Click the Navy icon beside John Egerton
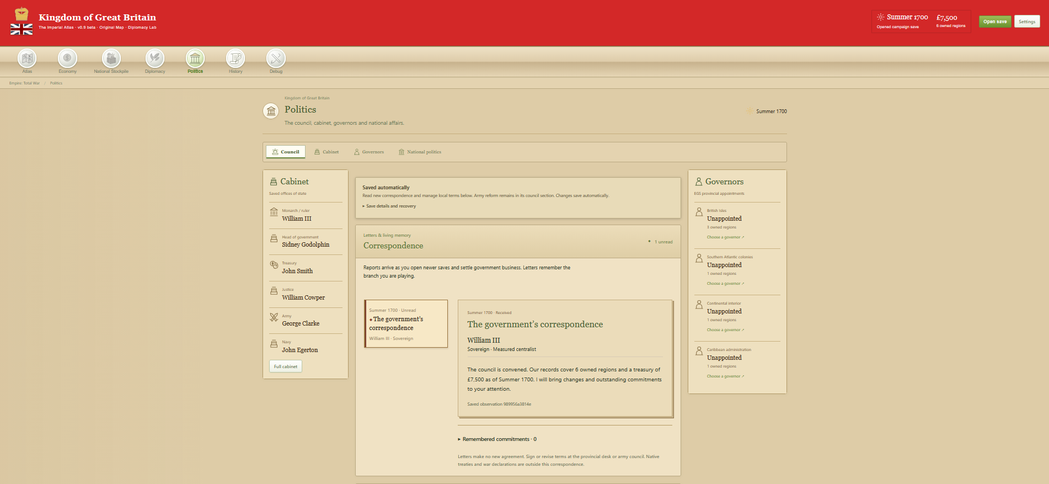1049x484 pixels. coord(274,344)
